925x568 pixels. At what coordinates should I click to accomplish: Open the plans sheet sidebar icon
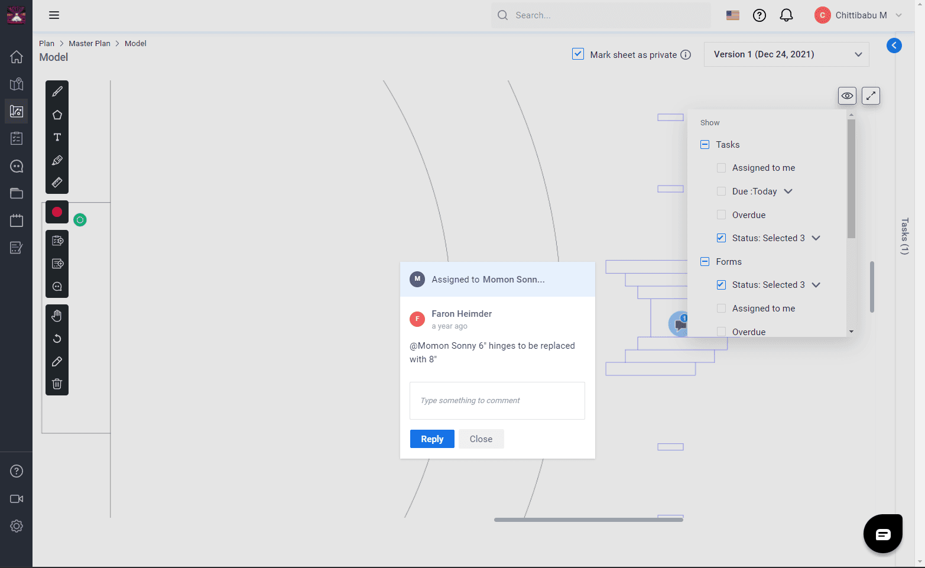tap(17, 111)
